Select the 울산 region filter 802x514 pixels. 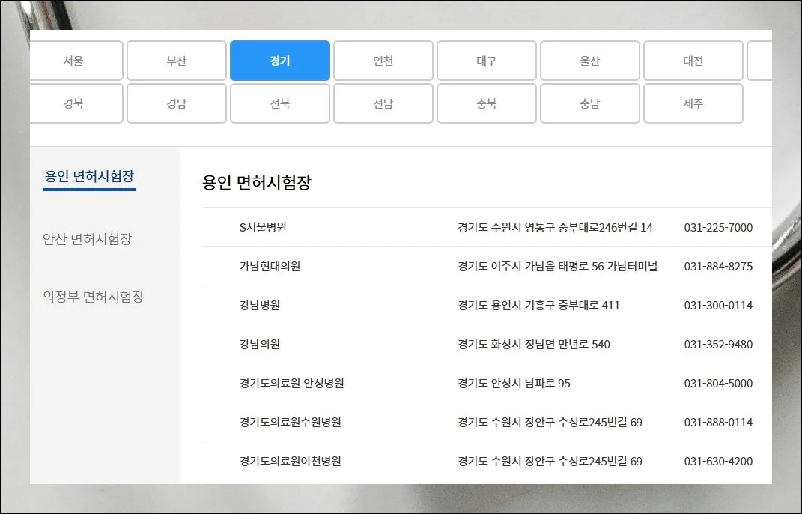click(590, 61)
